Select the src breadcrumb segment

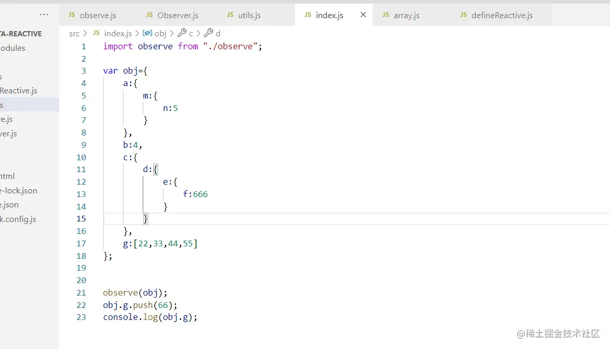point(74,34)
